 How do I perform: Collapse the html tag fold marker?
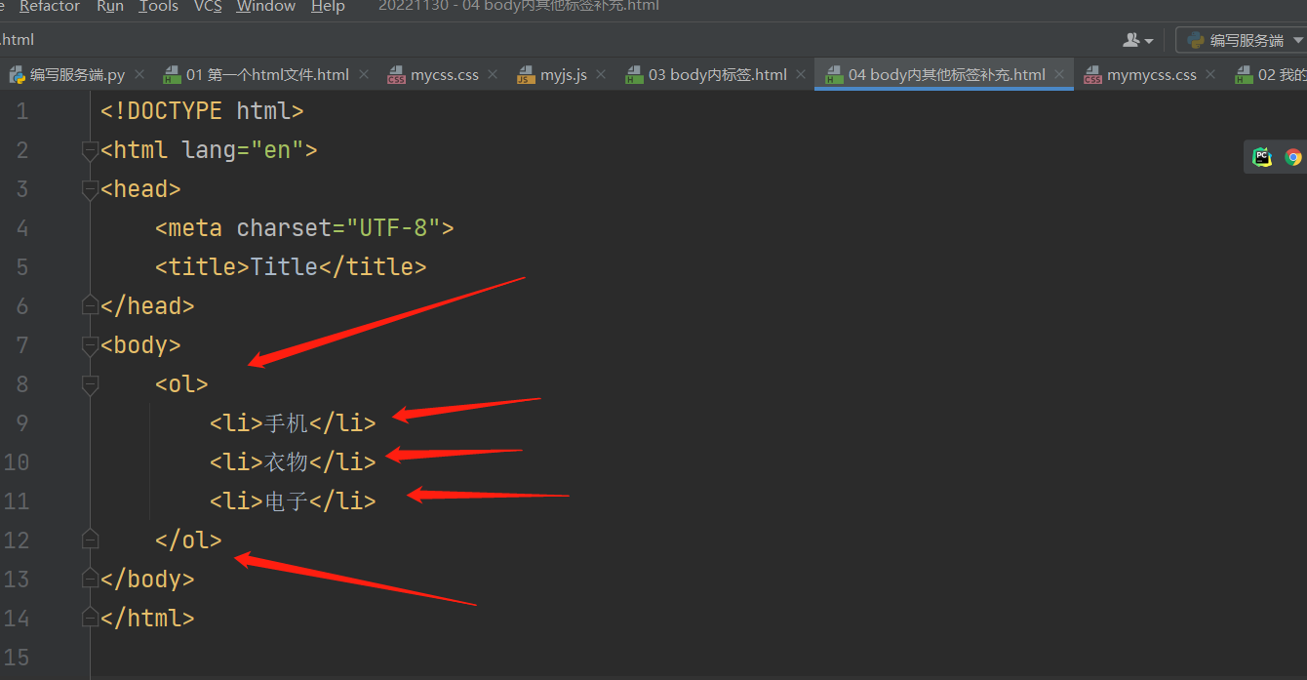tap(90, 150)
